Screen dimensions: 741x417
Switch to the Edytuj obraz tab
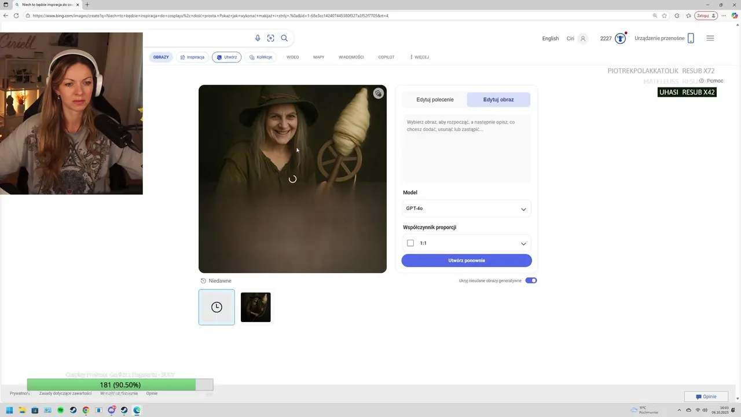[498, 100]
